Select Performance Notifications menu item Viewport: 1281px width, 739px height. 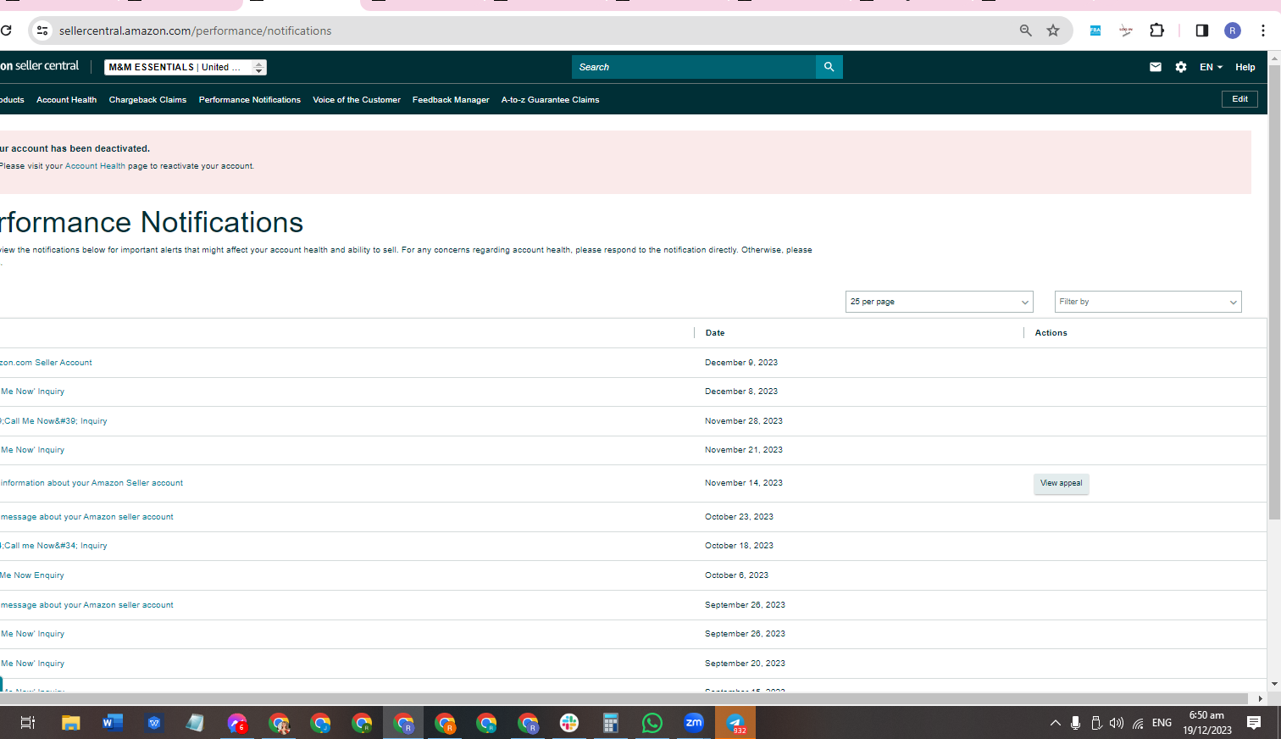[x=250, y=100]
